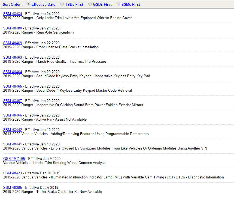Select the Effective Date sort option
Screen dimensions: 234x197
click(x=28, y=4)
